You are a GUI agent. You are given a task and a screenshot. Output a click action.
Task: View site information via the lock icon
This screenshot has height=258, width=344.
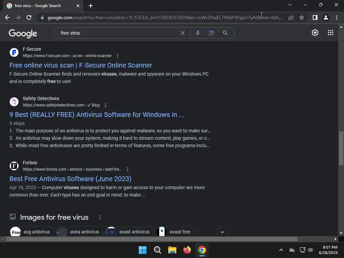tap(42, 17)
